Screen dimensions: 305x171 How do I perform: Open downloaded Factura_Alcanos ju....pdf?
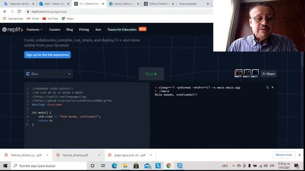click(x=23, y=155)
